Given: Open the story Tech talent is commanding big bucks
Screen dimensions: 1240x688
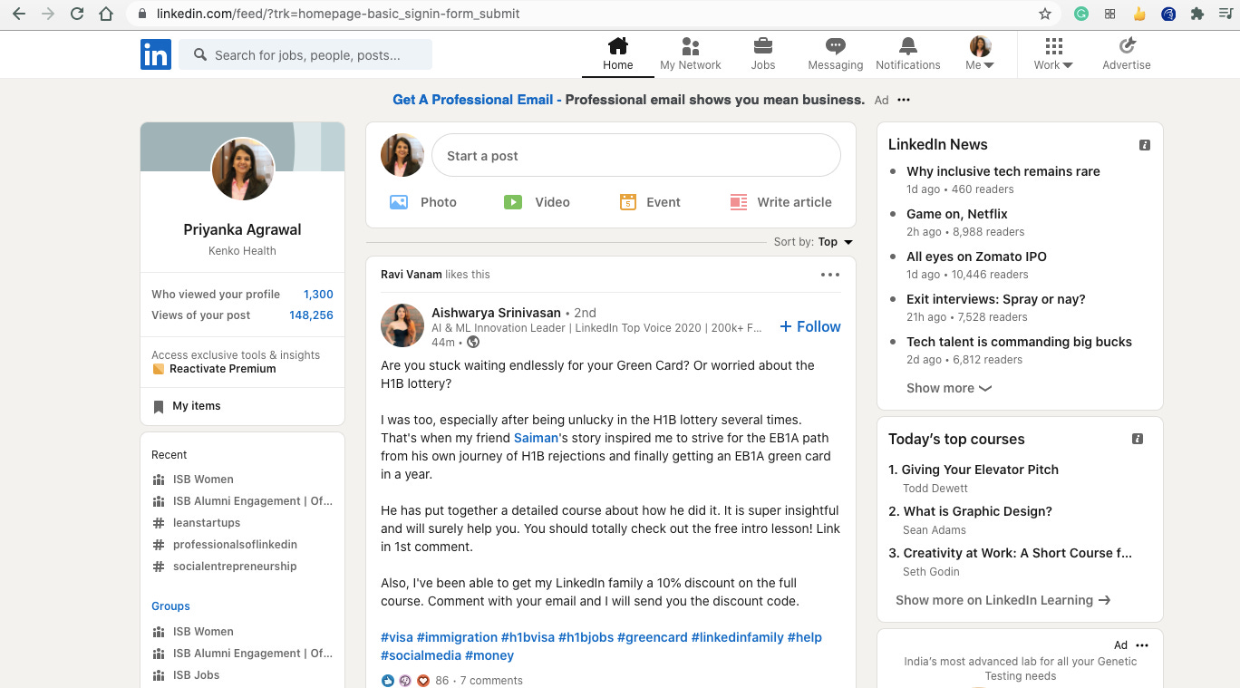Looking at the screenshot, I should click(x=1019, y=342).
